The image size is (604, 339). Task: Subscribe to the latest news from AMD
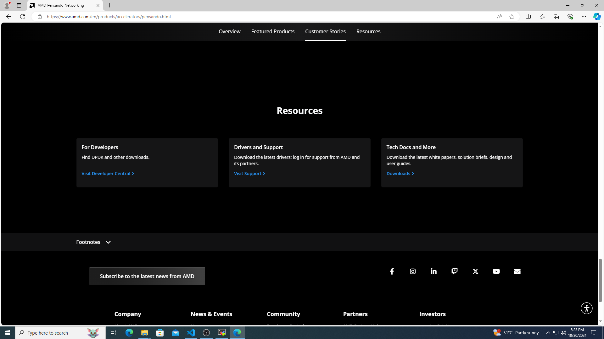[147, 276]
